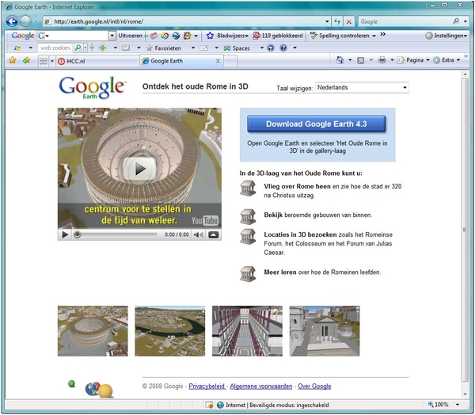Open the Over Google link
This screenshot has width=475, height=415.
[x=314, y=386]
